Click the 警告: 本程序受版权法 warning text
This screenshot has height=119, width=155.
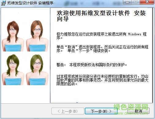click(92, 65)
